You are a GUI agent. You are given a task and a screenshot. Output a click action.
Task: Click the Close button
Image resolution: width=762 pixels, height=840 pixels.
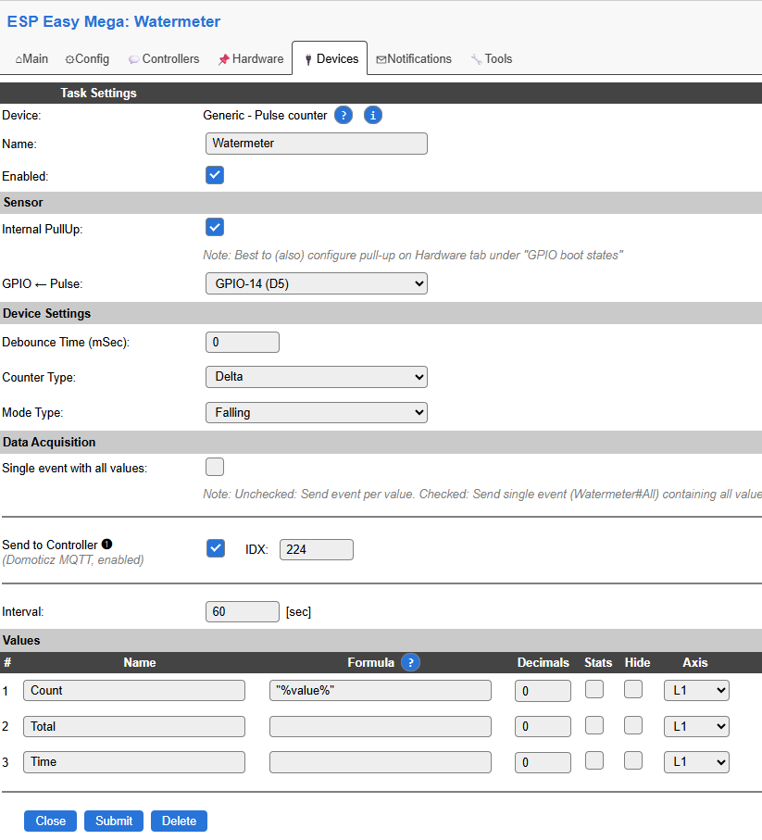coord(51,821)
